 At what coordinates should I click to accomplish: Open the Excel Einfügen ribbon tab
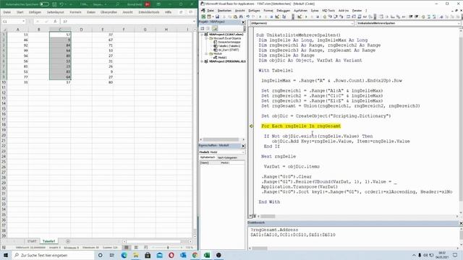click(x=35, y=12)
